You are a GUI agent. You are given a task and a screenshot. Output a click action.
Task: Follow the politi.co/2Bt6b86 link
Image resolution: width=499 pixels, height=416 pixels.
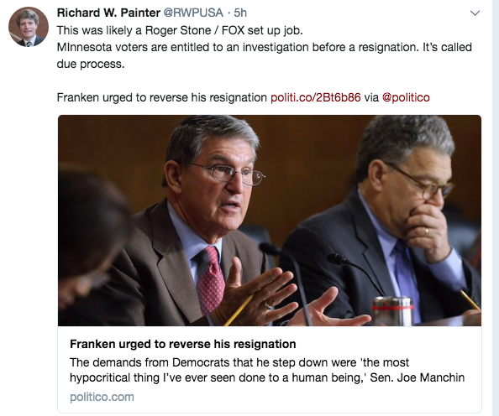[315, 97]
